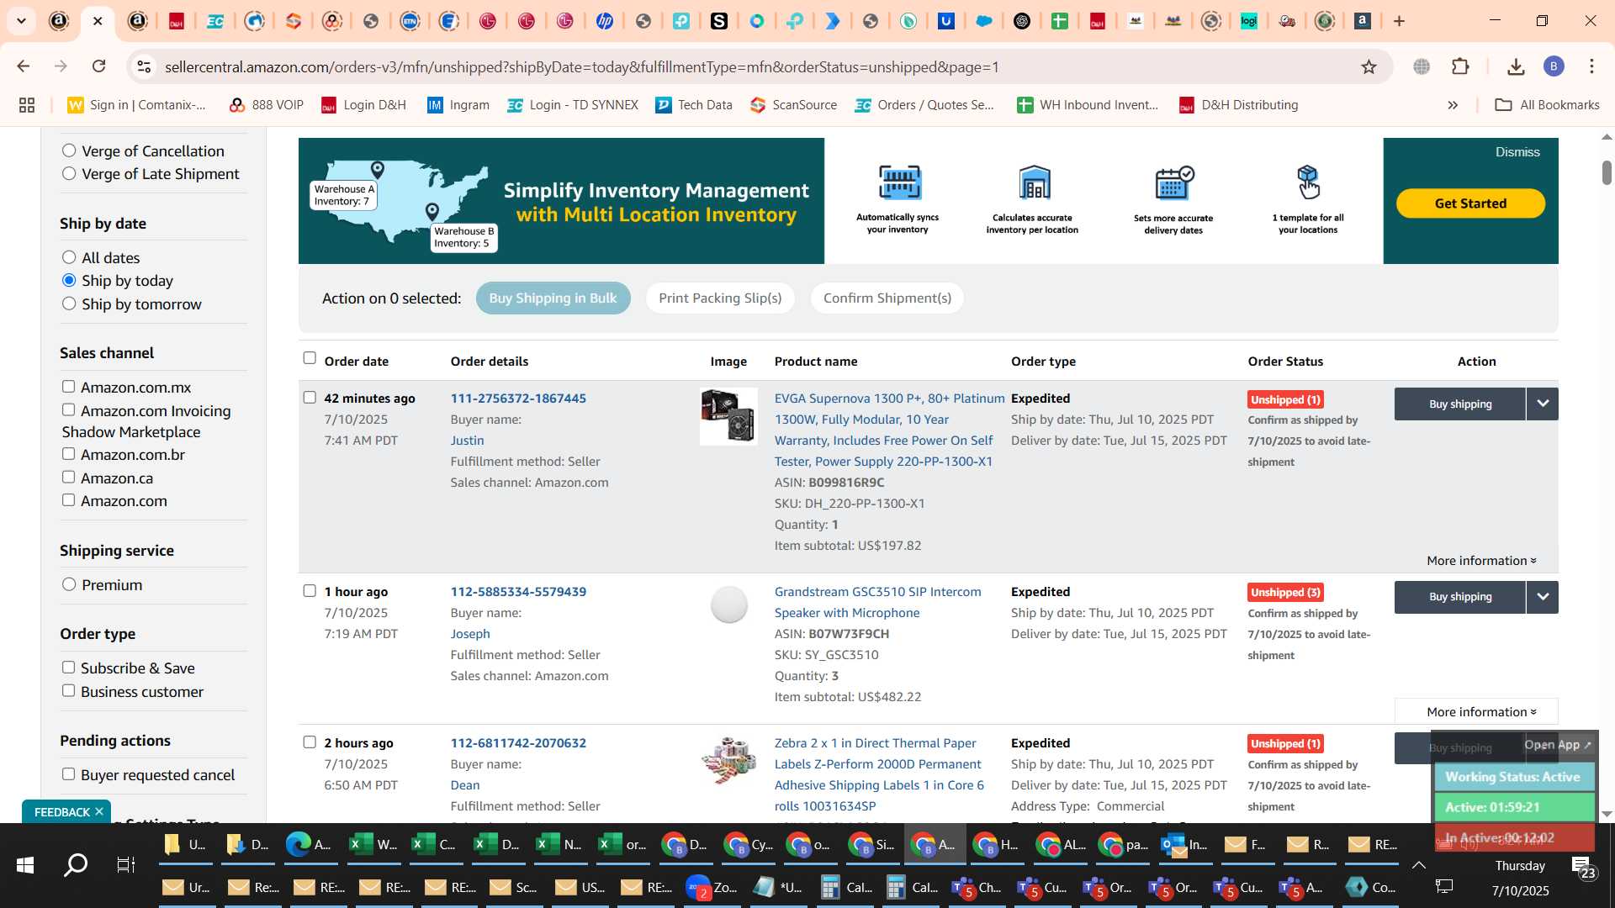Click the page vertical scrollbar thumb
Viewport: 1615px width, 908px height.
point(1607,172)
